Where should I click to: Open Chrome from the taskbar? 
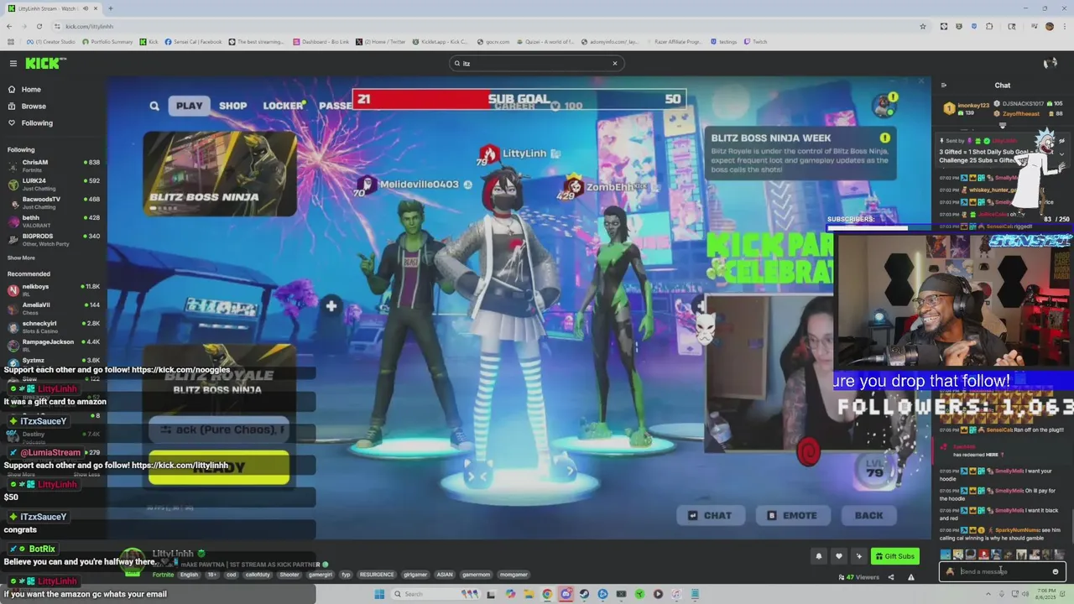tap(547, 594)
